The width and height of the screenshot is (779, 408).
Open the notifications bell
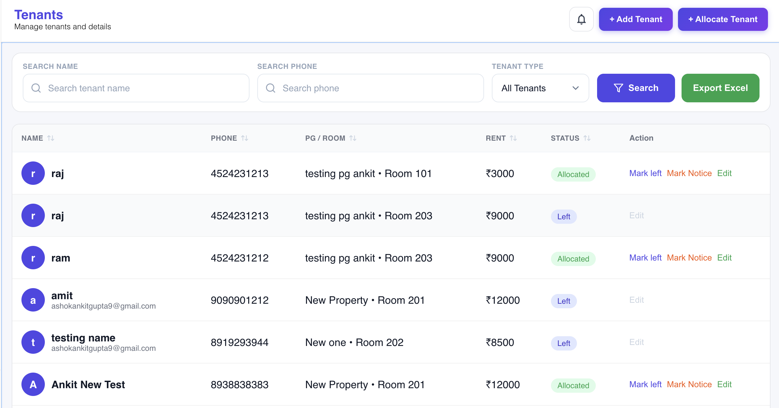click(581, 19)
